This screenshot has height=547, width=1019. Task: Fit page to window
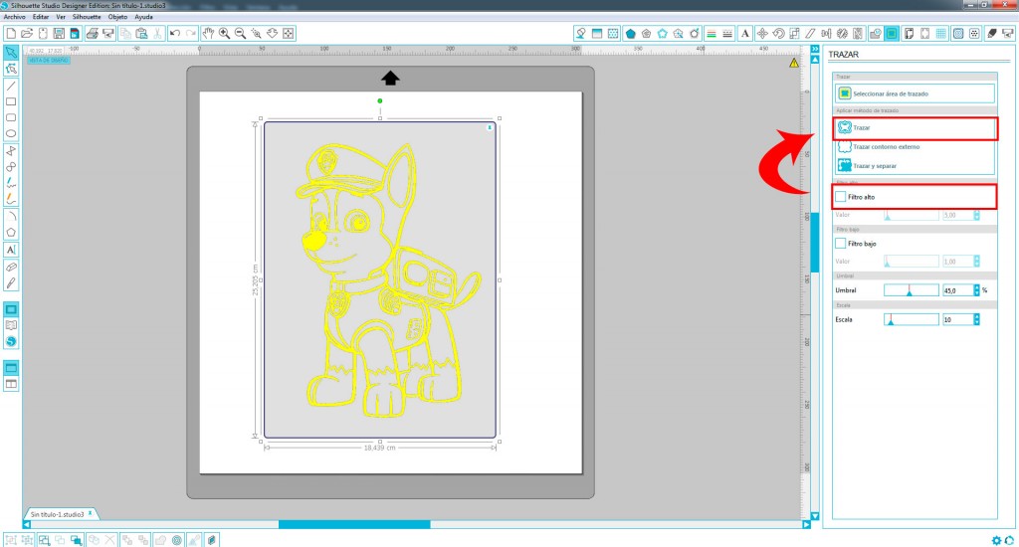[288, 33]
